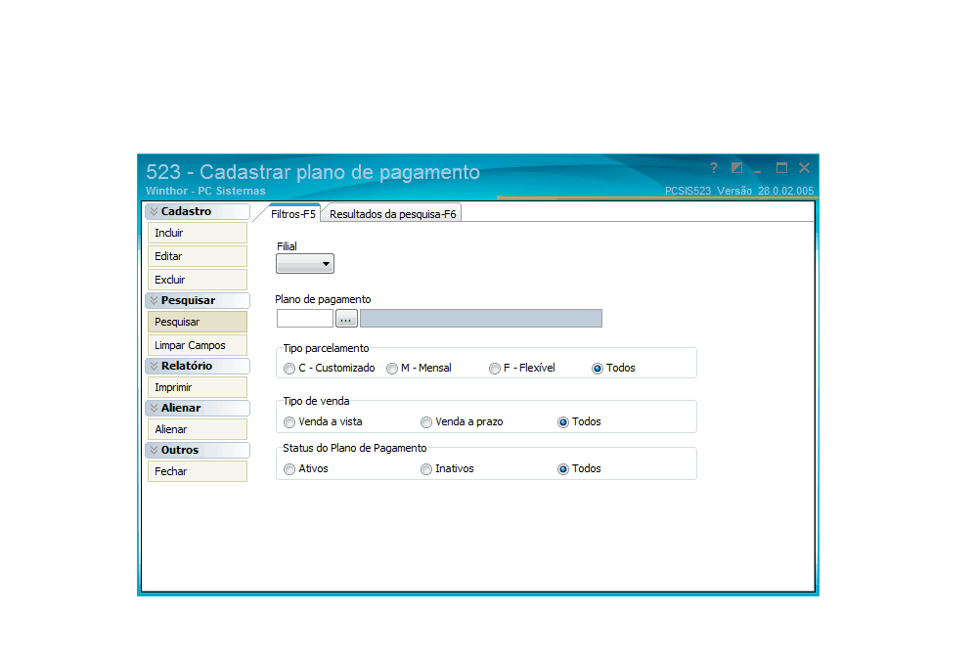Click Limpar Campos to clear filters
Viewport: 976px width, 659px height.
point(198,345)
